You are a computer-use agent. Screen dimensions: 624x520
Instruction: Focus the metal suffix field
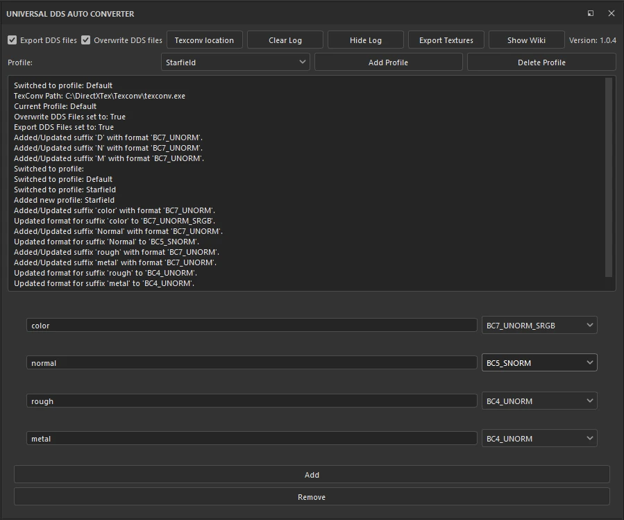251,438
